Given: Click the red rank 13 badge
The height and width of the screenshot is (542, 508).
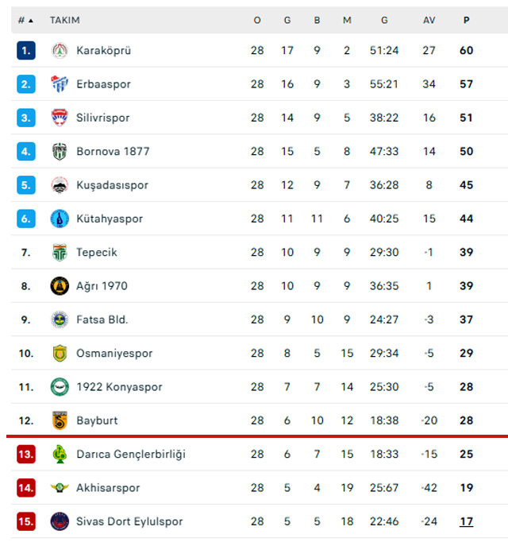Looking at the screenshot, I should pyautogui.click(x=26, y=454).
